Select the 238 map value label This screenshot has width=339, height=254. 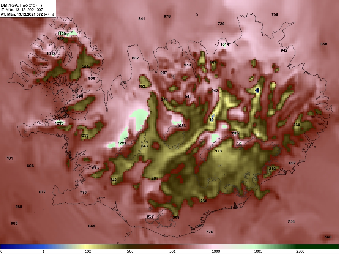click(x=297, y=125)
